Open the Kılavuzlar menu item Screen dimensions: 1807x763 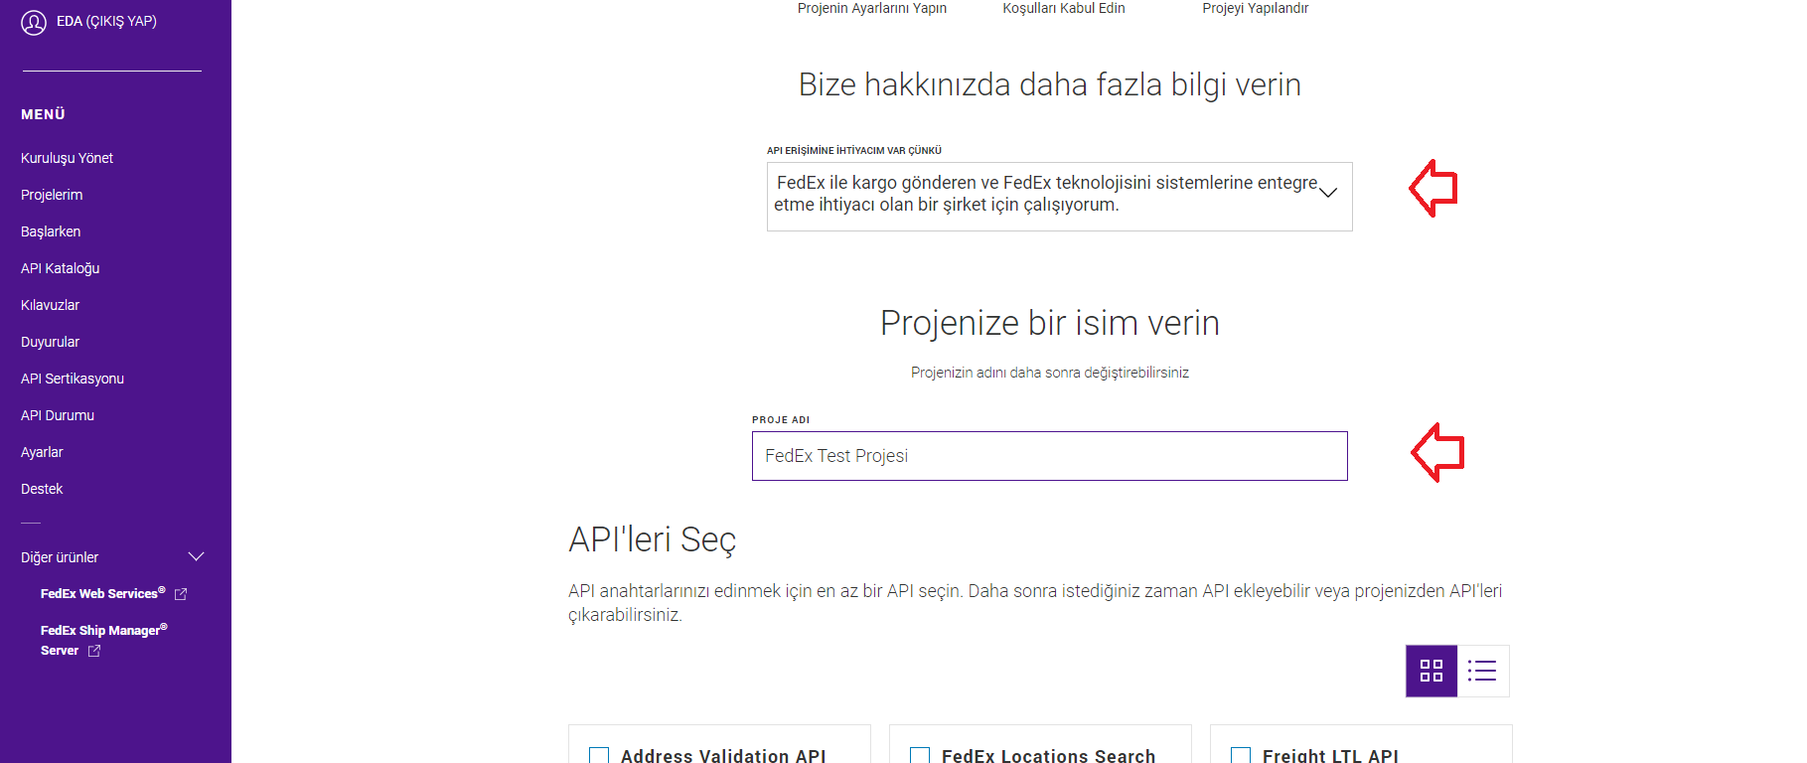click(x=50, y=305)
